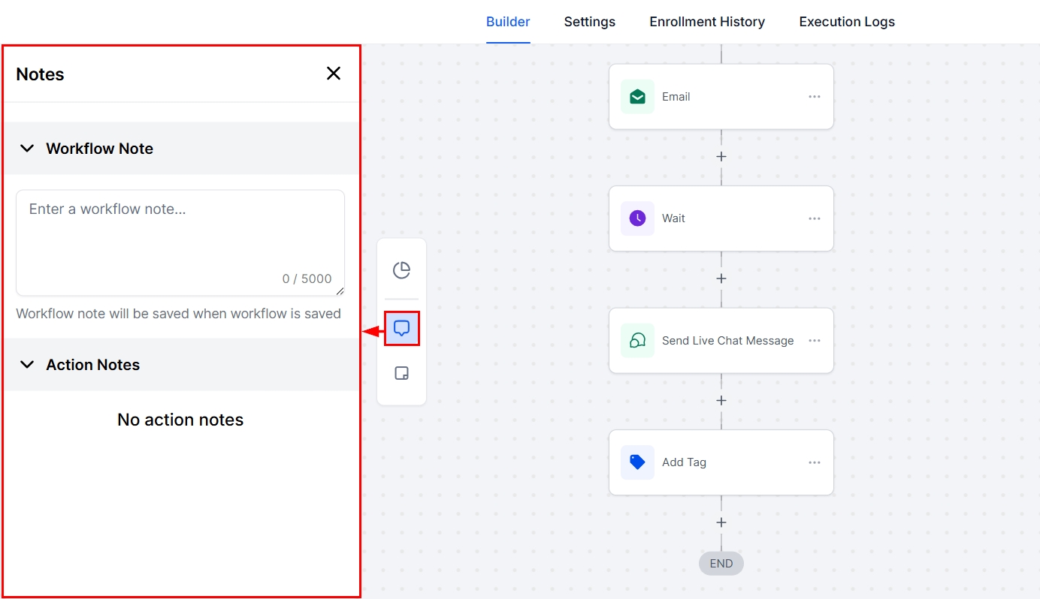The height and width of the screenshot is (599, 1040).
Task: Open the stats pie chart icon
Action: tap(402, 270)
